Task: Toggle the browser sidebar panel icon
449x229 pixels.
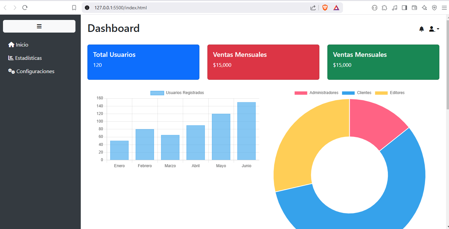Action: 404,8
